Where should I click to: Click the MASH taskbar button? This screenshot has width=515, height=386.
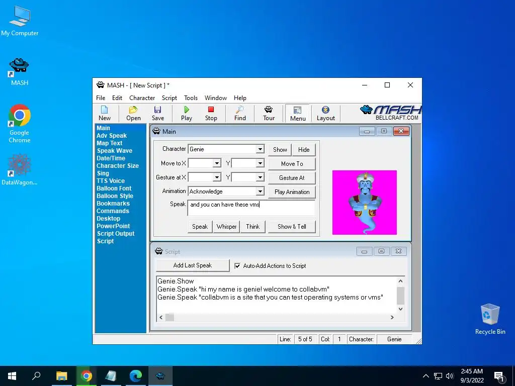click(x=160, y=376)
